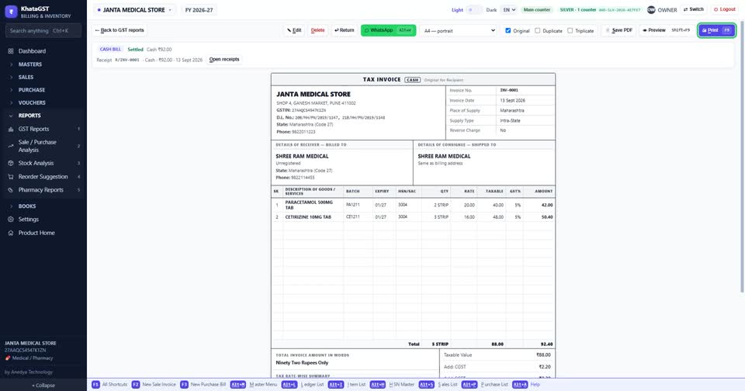The image size is (745, 391).
Task: Expand the SALES sidebar section
Action: (x=43, y=77)
